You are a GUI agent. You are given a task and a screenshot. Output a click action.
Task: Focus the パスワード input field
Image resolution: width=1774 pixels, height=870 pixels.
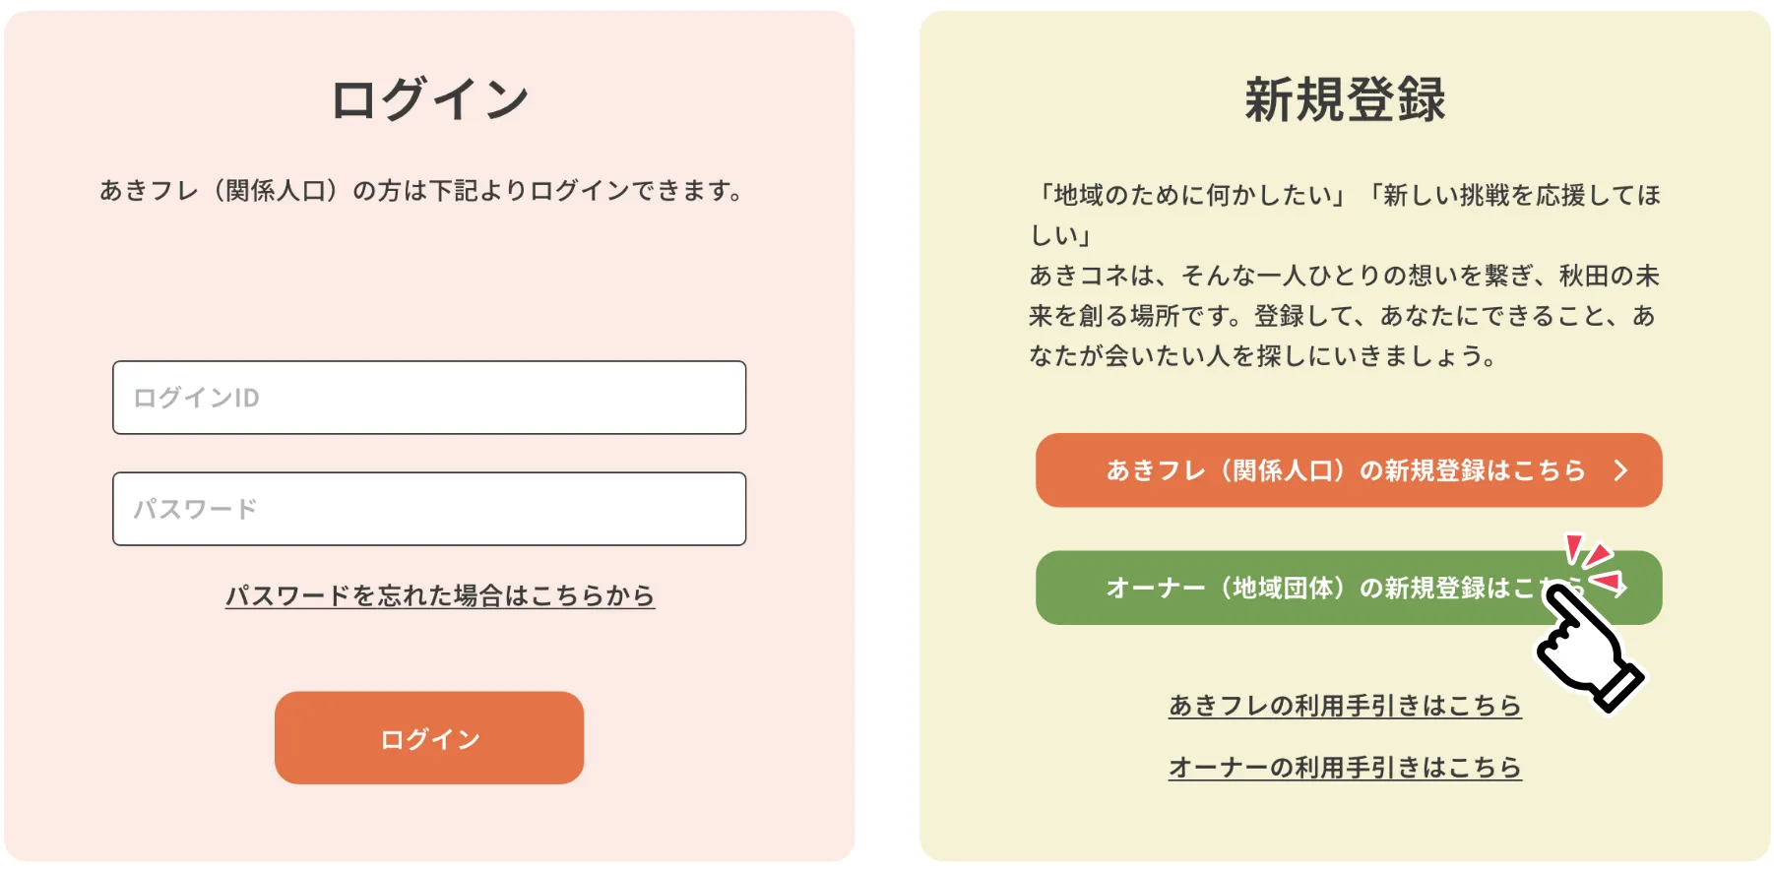(428, 509)
